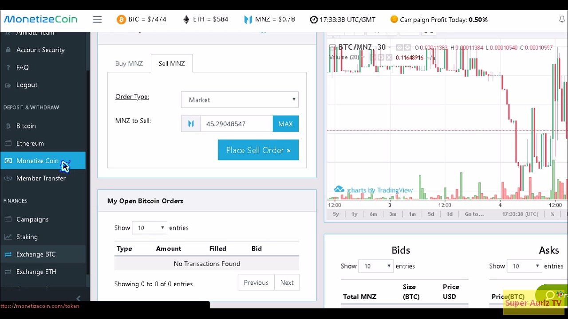568x319 pixels.
Task: Click Go to... on the chart footer
Action: [474, 214]
